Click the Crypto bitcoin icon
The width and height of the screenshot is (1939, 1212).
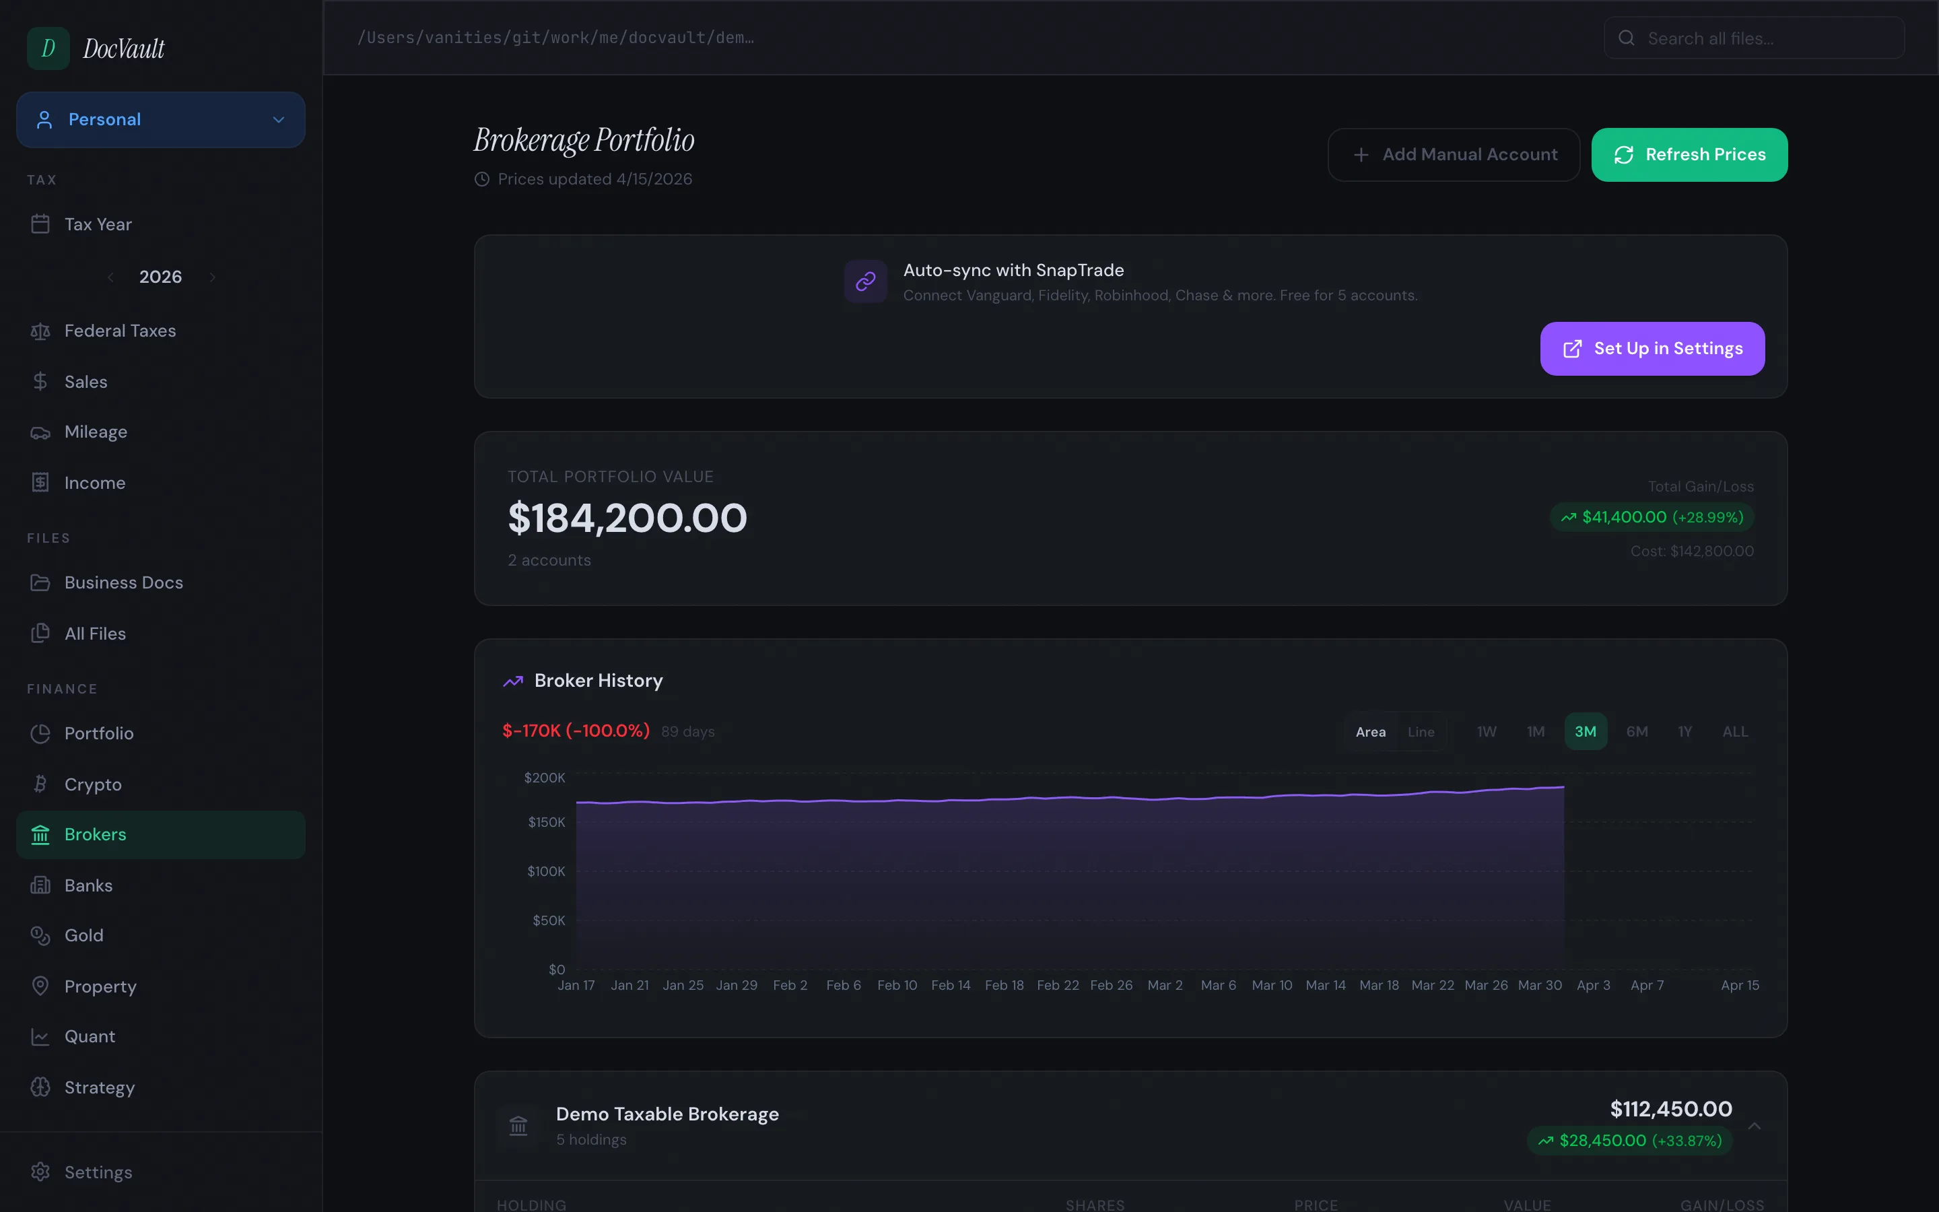pyautogui.click(x=40, y=784)
